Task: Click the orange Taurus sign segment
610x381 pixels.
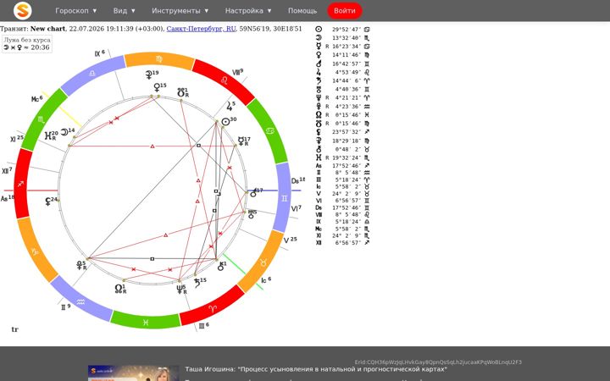Action: (262, 262)
